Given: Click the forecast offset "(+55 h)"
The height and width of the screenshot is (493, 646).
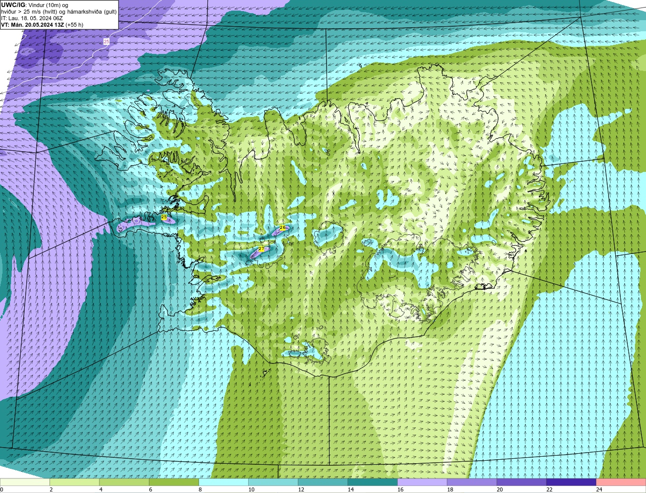Looking at the screenshot, I should click(x=74, y=24).
